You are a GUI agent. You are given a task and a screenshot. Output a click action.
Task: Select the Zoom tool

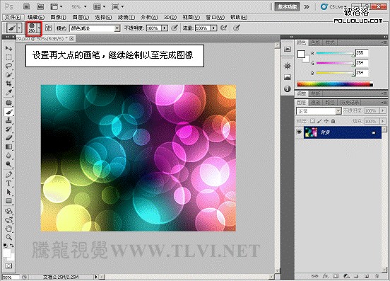(8, 237)
